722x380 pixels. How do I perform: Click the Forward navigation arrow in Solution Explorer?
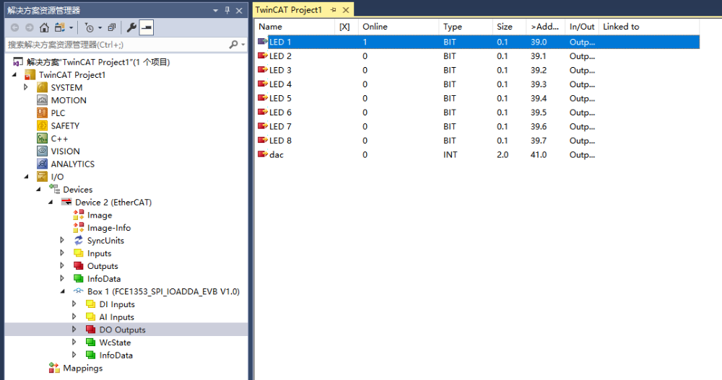(30, 27)
